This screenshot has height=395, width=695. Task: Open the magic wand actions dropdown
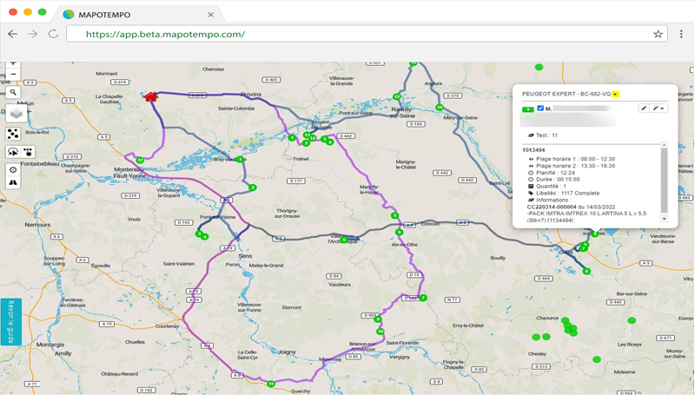click(x=659, y=109)
